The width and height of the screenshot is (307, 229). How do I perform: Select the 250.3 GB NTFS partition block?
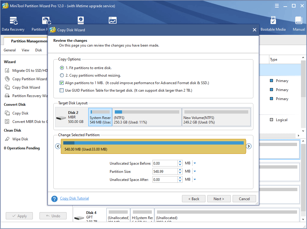[x=147, y=117]
